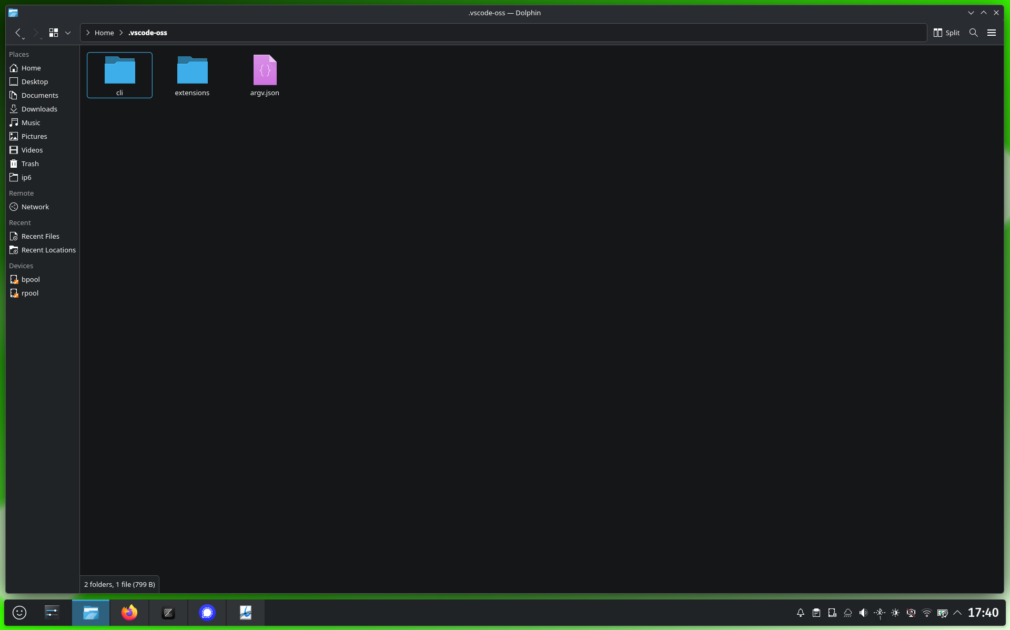This screenshot has height=630, width=1010.
Task: Toggle Split view
Action: point(946,33)
